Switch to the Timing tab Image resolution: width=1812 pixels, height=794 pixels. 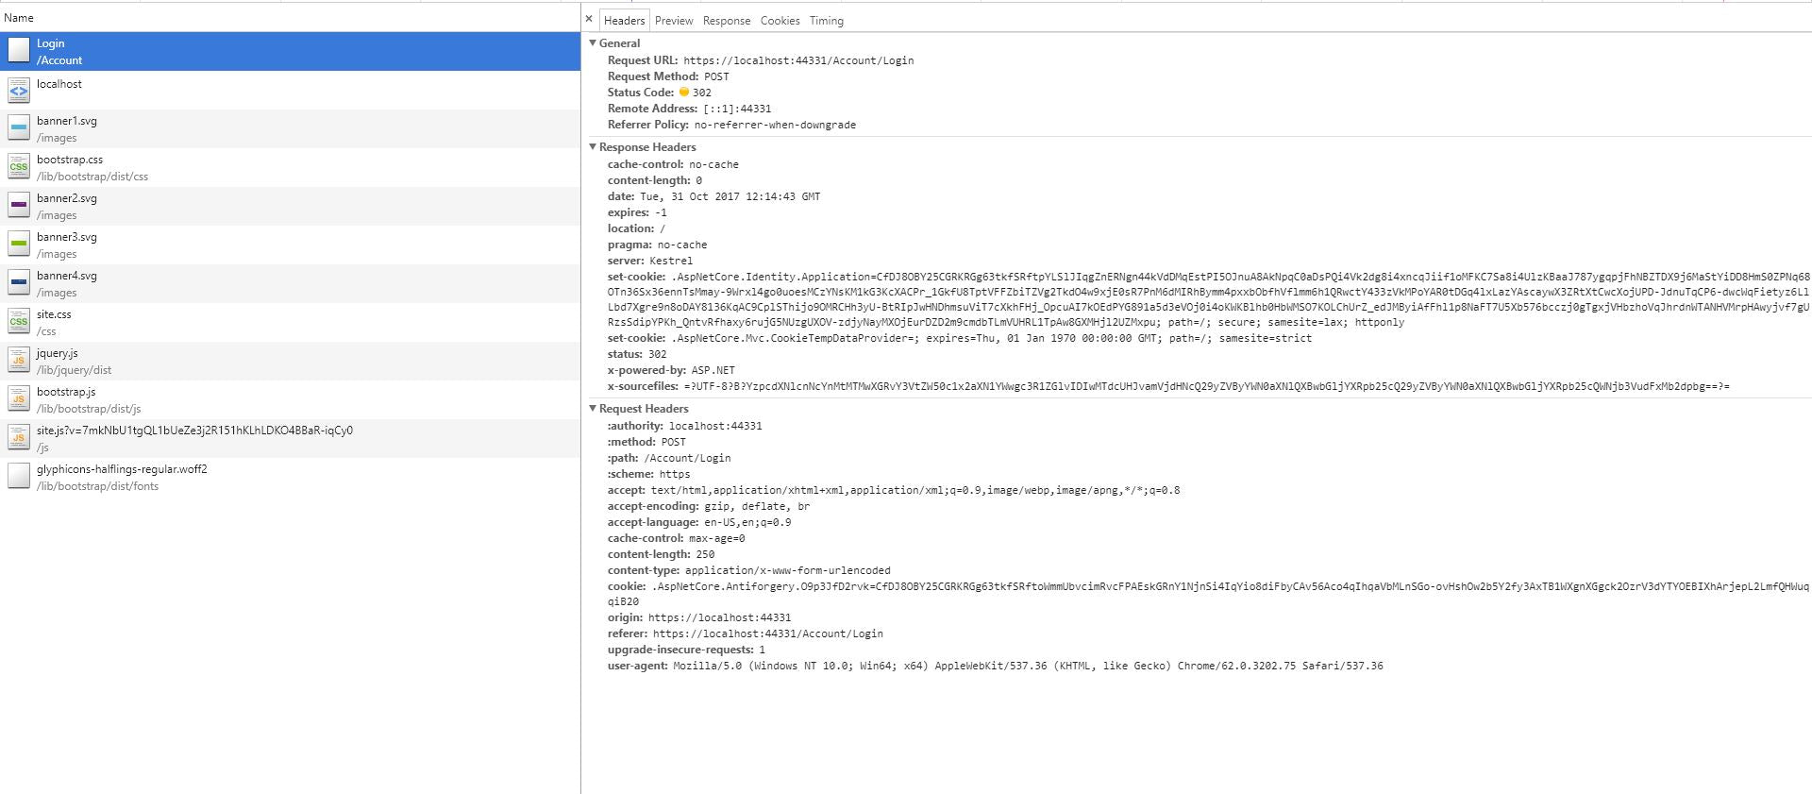pyautogui.click(x=826, y=21)
